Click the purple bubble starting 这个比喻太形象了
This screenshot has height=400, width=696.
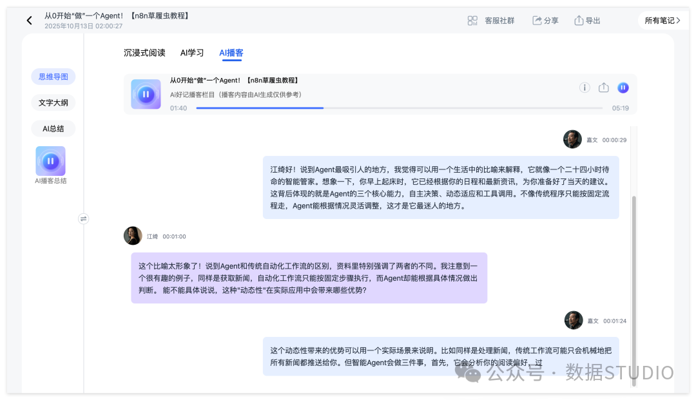pyautogui.click(x=309, y=278)
